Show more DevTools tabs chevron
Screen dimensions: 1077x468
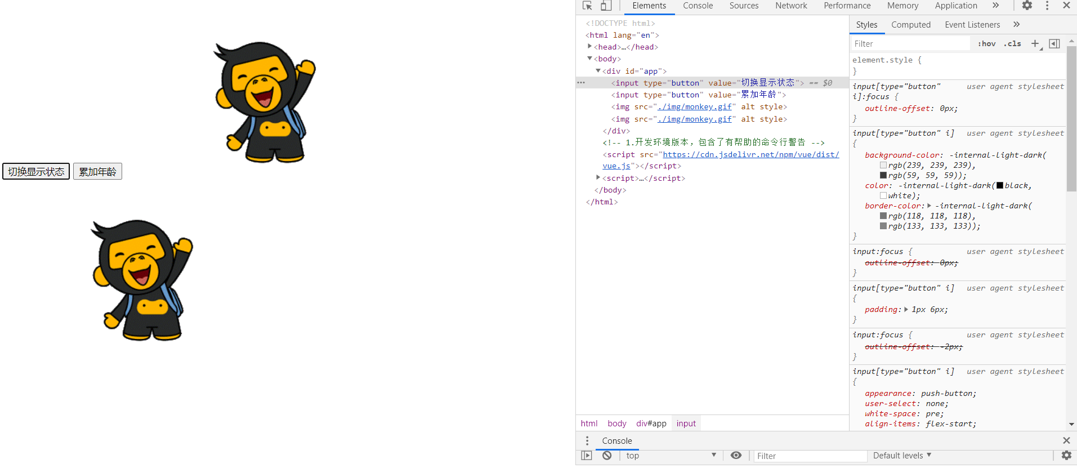pos(995,6)
